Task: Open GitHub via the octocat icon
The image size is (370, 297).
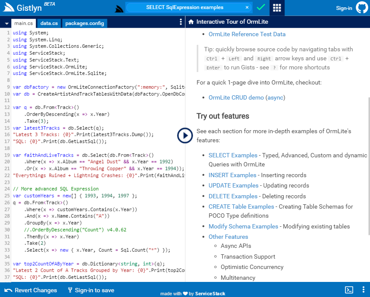Action: pos(362,8)
